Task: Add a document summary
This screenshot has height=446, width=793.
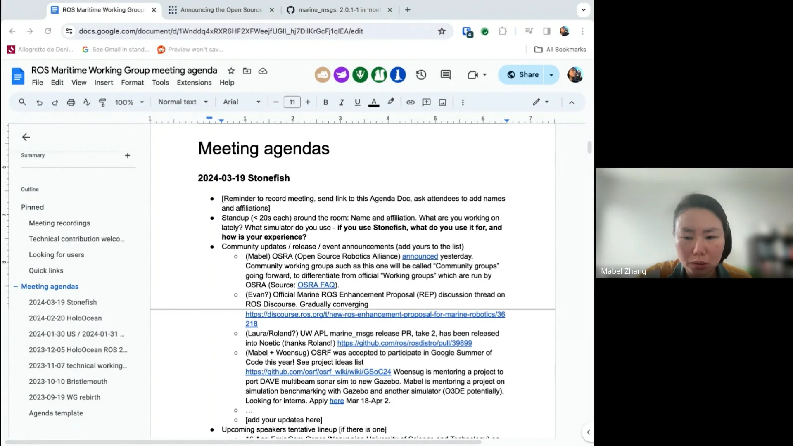Action: point(128,156)
